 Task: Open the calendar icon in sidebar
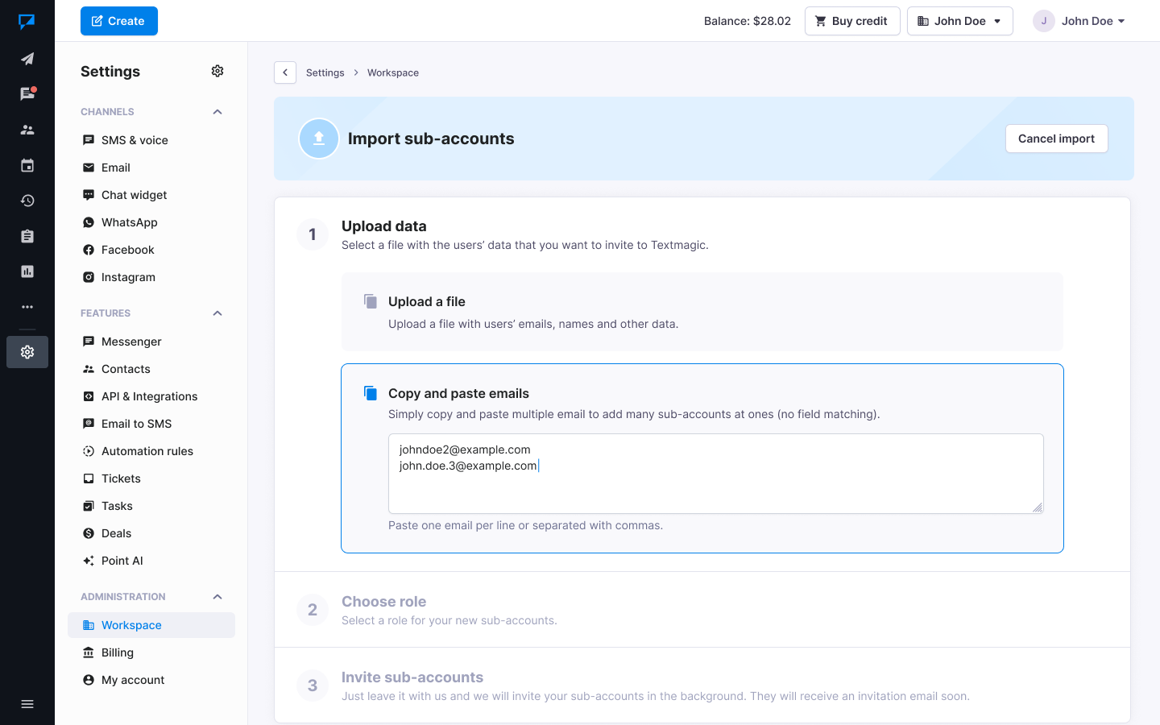pos(27,164)
